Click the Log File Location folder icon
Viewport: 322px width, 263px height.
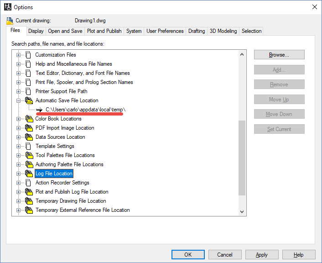click(x=29, y=174)
